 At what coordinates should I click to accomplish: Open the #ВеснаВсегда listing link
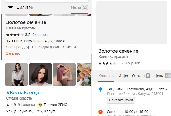pos(23,93)
